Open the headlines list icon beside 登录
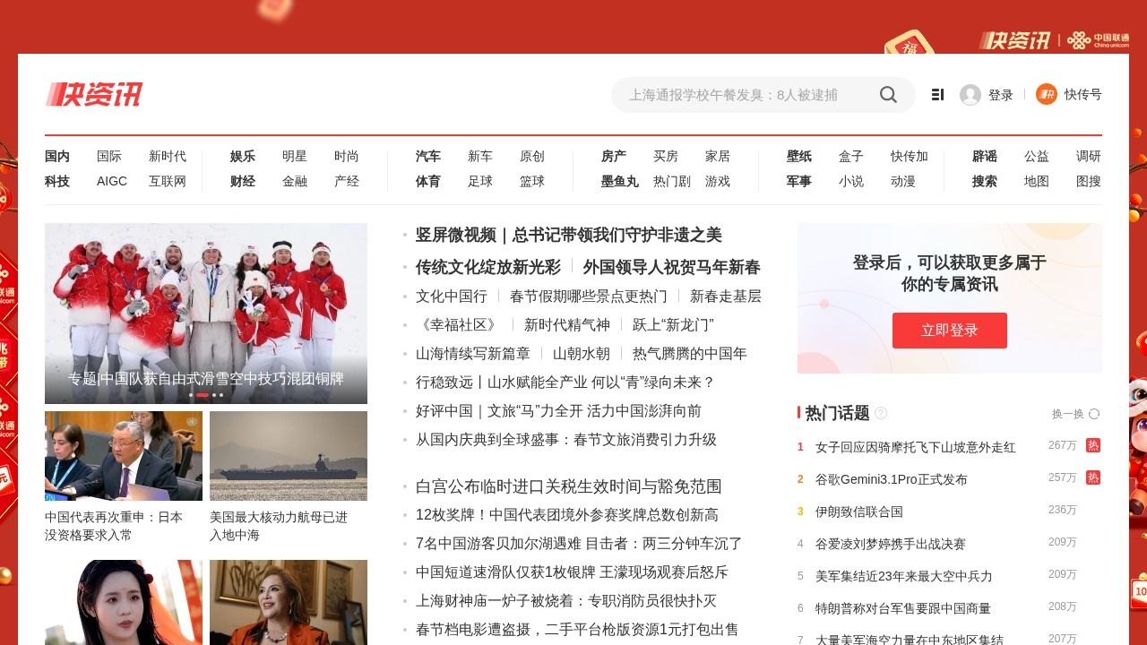Screen dimensions: 1147x645 point(937,94)
